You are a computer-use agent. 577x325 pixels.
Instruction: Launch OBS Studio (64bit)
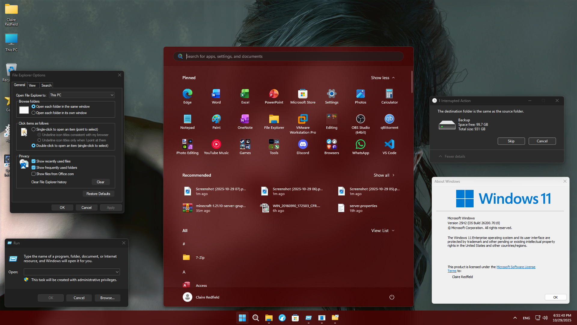point(360,124)
